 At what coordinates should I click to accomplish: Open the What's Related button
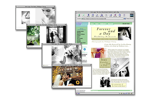point(129,19)
